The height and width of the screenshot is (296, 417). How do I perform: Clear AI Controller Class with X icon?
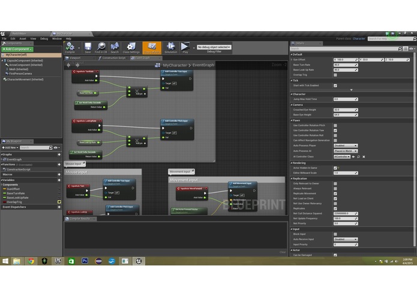(364, 156)
